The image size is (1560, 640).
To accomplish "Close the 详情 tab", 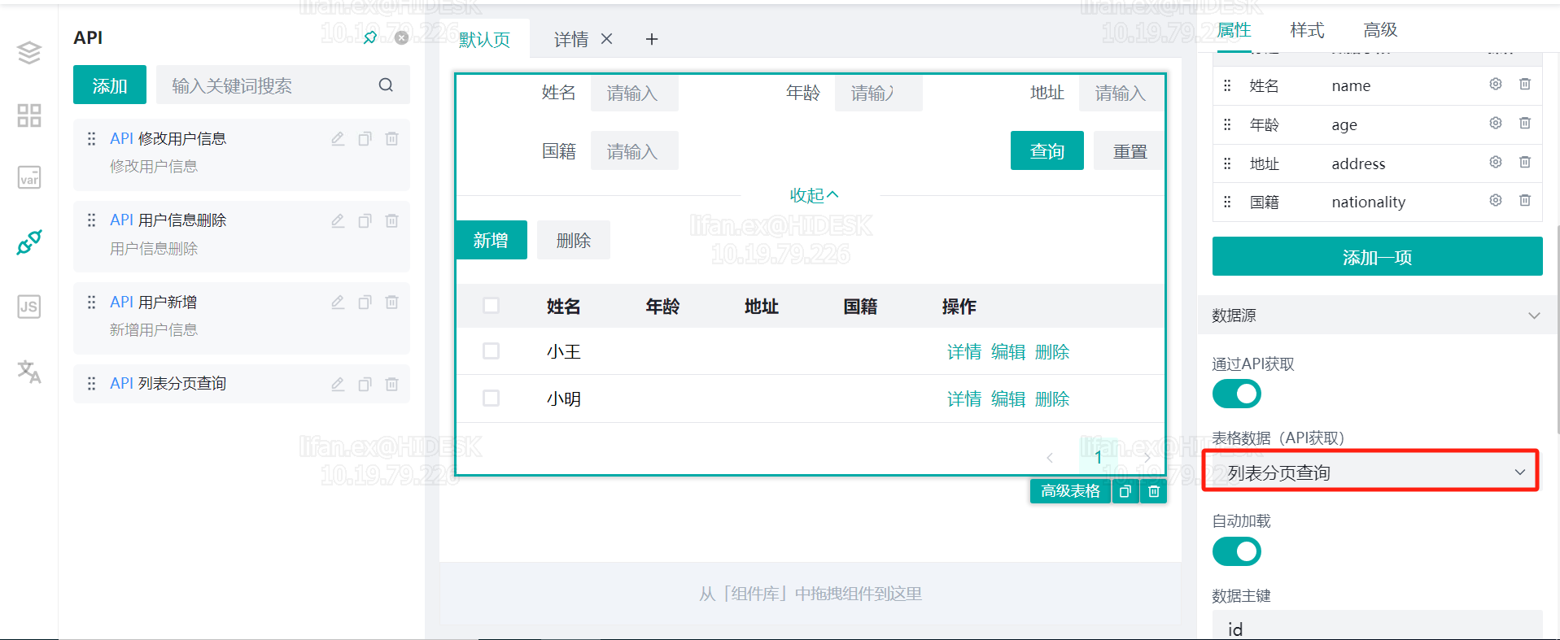I will click(x=606, y=39).
